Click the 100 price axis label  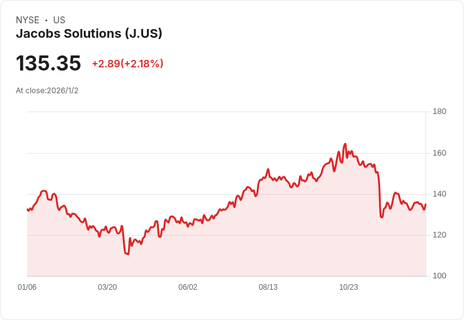click(439, 276)
